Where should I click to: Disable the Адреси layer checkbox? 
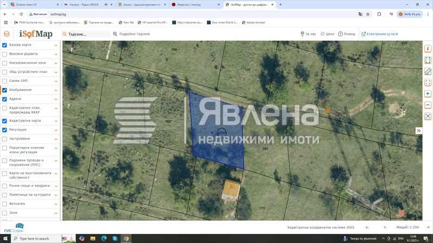tap(4, 99)
